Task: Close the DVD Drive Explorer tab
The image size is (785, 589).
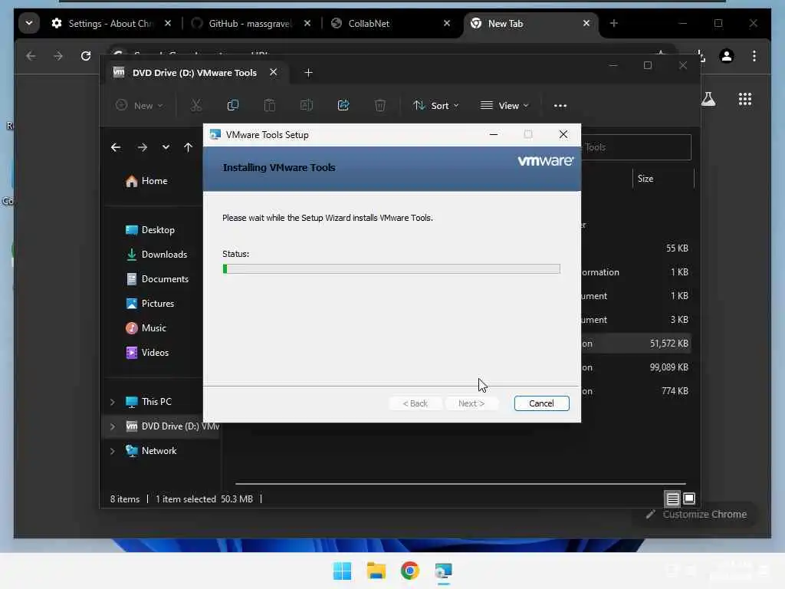Action: coord(274,72)
